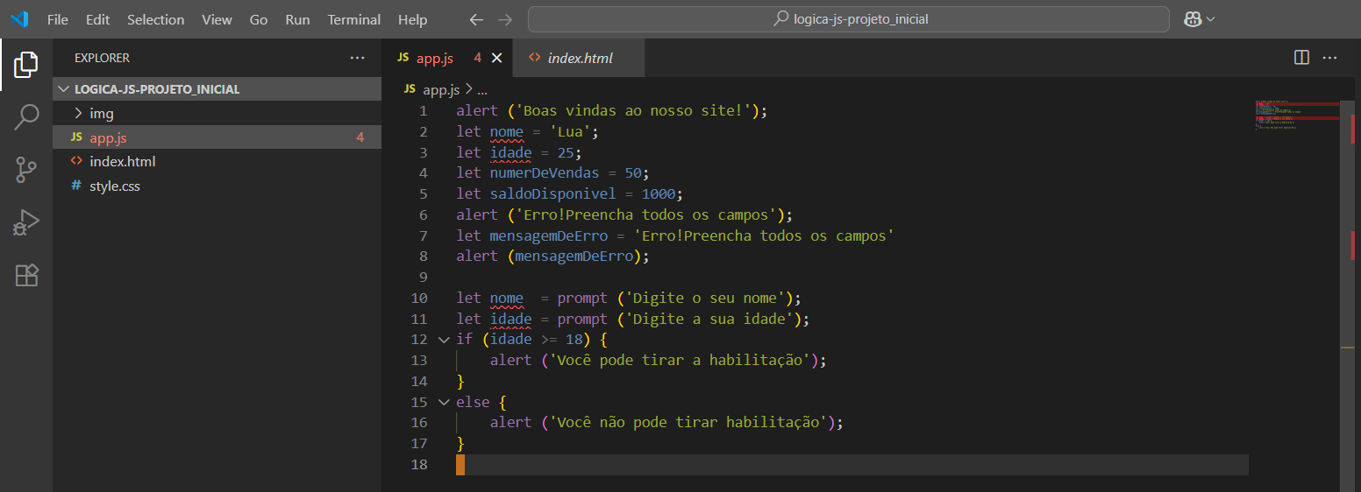1361x492 pixels.
Task: Click line number 1 in the gutter
Action: [424, 111]
